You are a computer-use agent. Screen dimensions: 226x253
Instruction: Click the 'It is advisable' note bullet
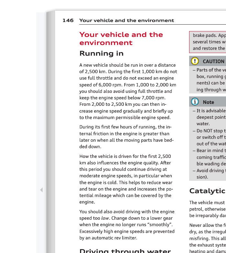pos(211,117)
